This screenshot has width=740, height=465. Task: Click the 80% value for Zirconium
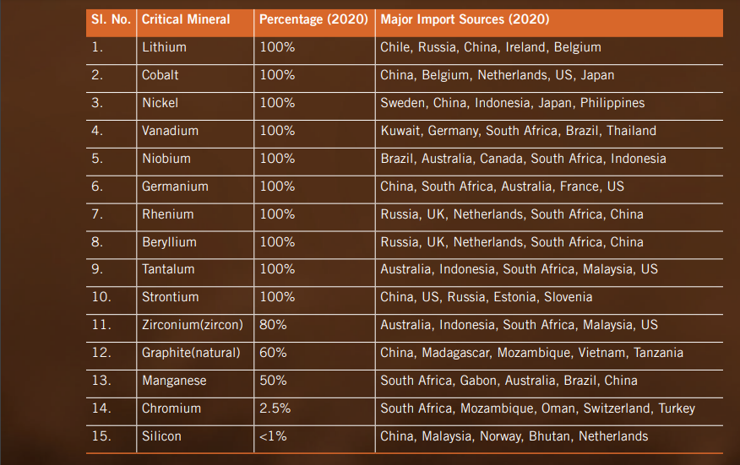coord(273,324)
